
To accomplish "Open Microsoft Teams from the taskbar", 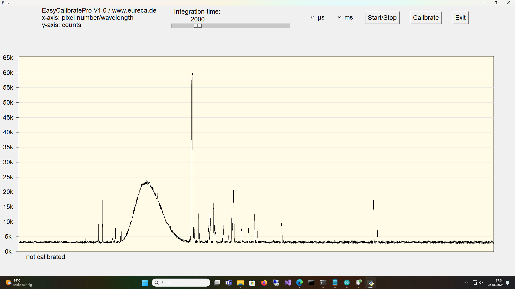I will coord(229,283).
